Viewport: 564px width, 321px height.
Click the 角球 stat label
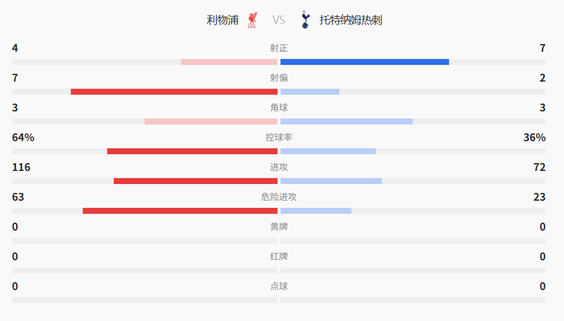279,108
